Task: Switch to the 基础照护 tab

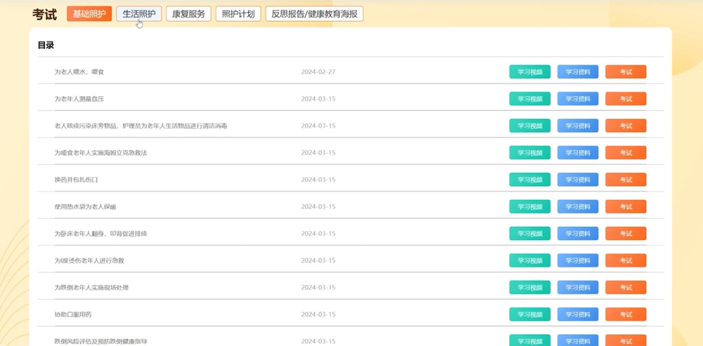Action: (x=89, y=14)
